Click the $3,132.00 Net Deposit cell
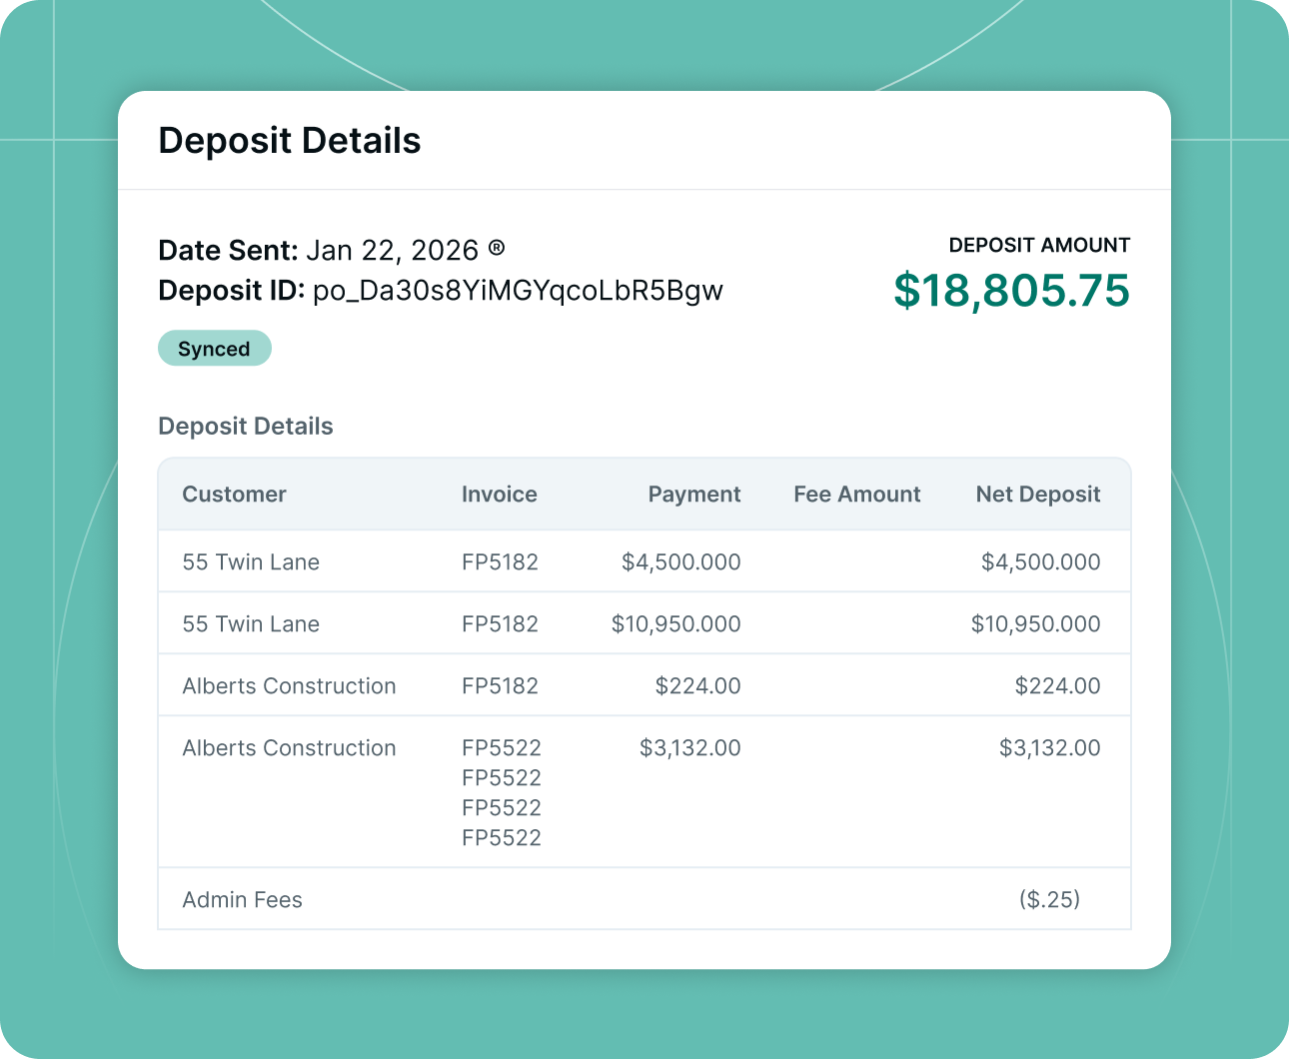Viewport: 1289px width, 1059px height. point(1050,748)
